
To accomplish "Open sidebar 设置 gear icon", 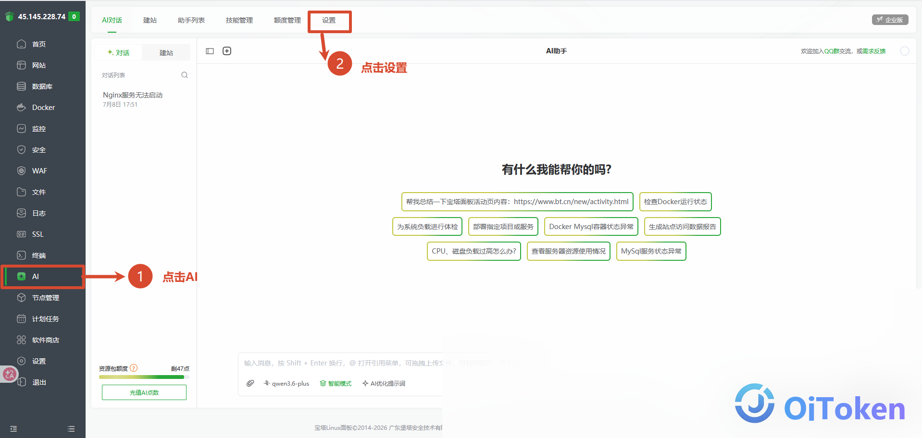I will click(x=21, y=361).
